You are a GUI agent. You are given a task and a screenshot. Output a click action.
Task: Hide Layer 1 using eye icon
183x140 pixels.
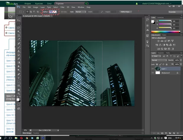(153, 68)
